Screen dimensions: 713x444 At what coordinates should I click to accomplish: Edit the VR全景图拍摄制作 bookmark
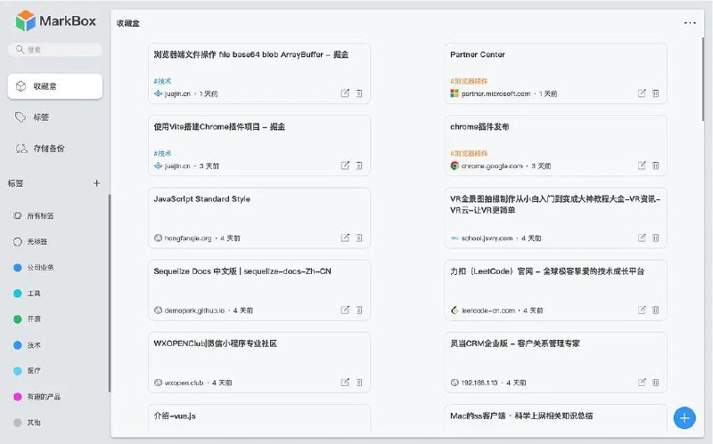pyautogui.click(x=642, y=238)
